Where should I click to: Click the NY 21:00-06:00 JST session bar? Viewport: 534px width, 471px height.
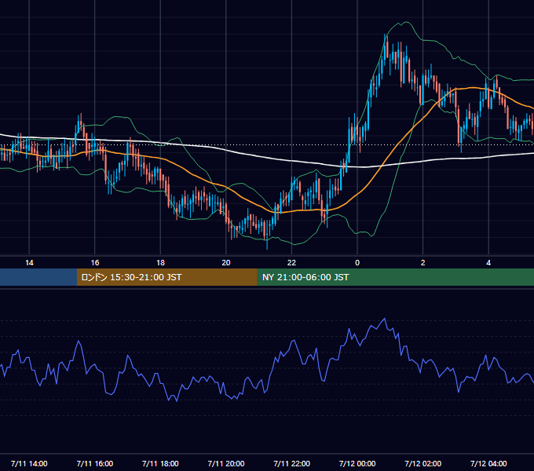click(395, 277)
